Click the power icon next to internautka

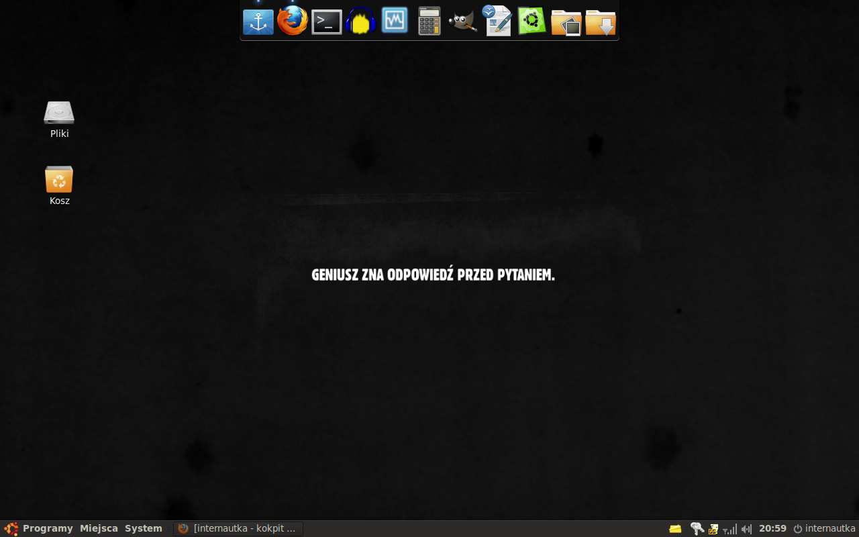click(798, 529)
